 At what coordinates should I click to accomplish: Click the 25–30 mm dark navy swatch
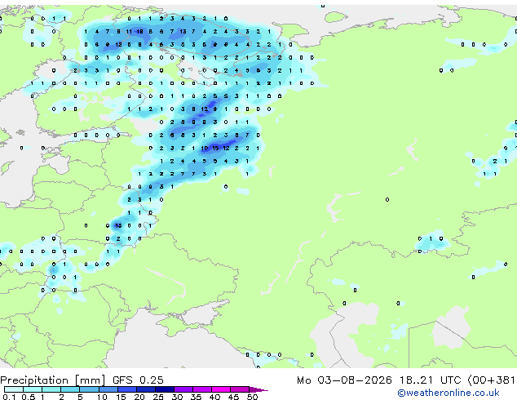(164, 389)
